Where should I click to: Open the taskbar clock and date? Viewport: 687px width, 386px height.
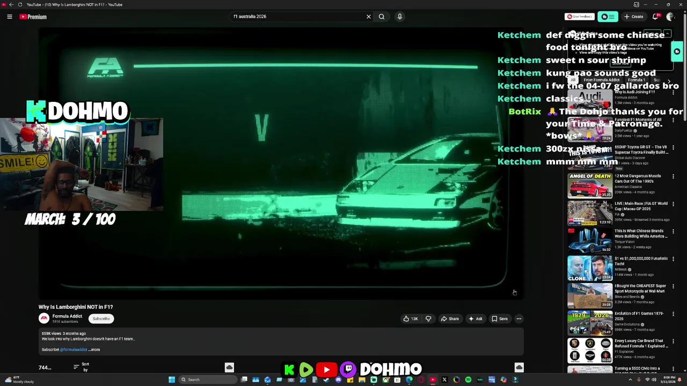[669, 380]
